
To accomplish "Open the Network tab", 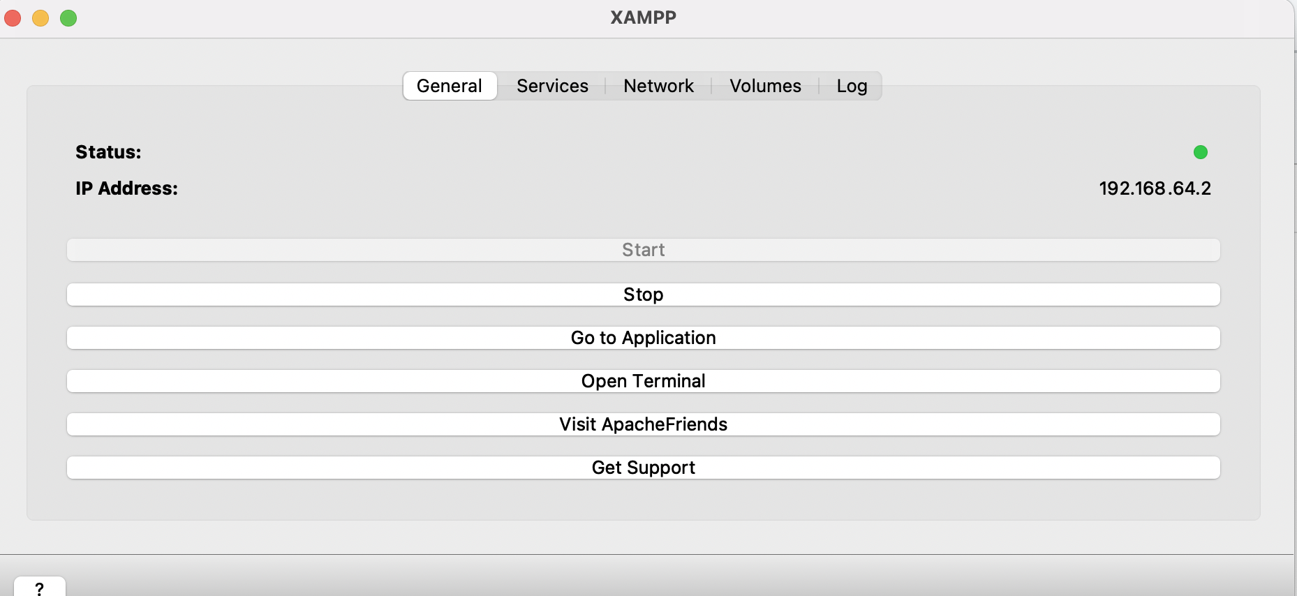I will click(658, 86).
